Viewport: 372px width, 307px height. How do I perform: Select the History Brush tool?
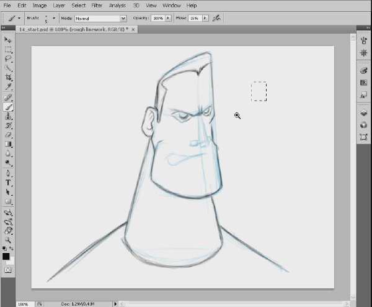8,126
